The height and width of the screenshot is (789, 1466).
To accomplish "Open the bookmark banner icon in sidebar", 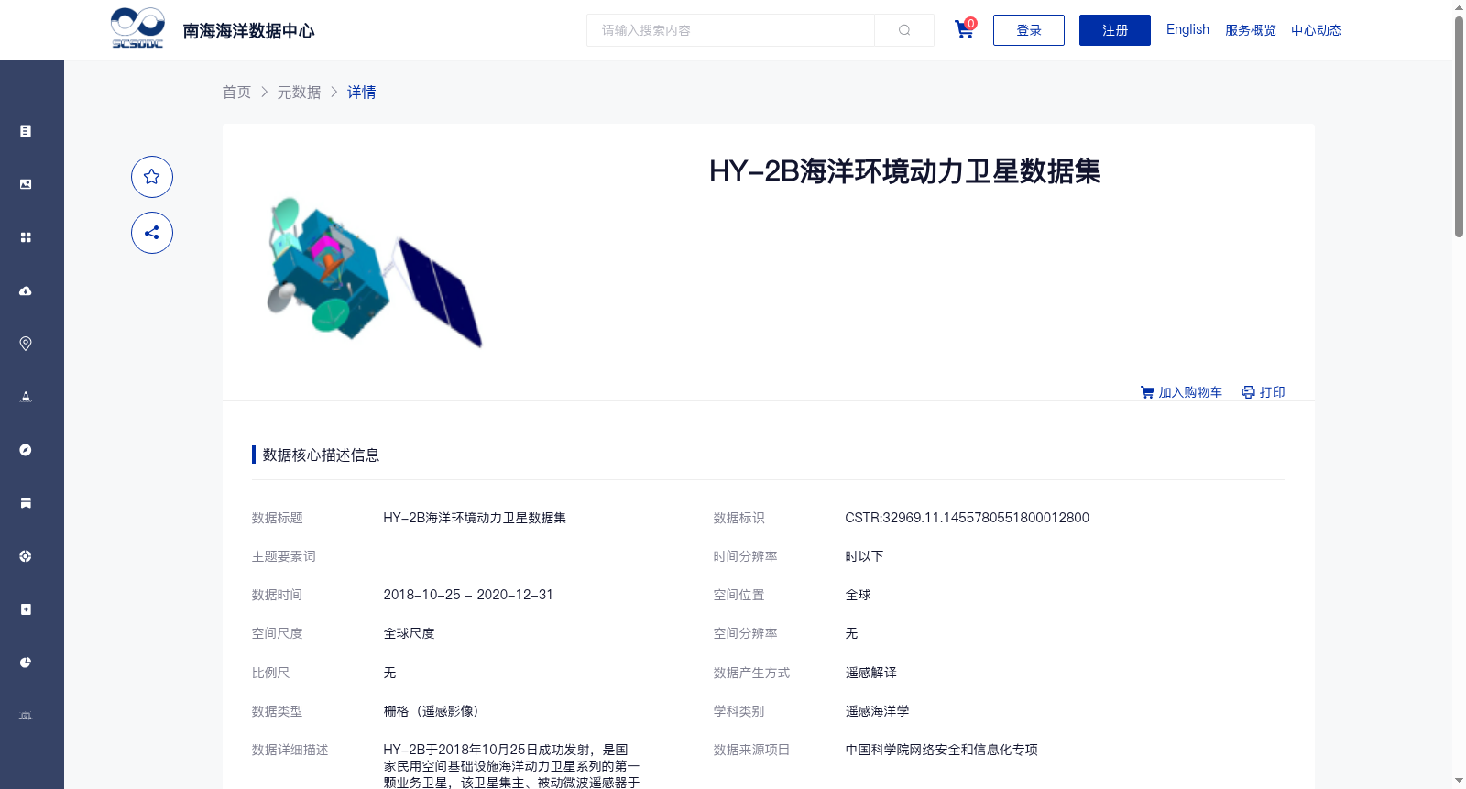I will pos(26,503).
